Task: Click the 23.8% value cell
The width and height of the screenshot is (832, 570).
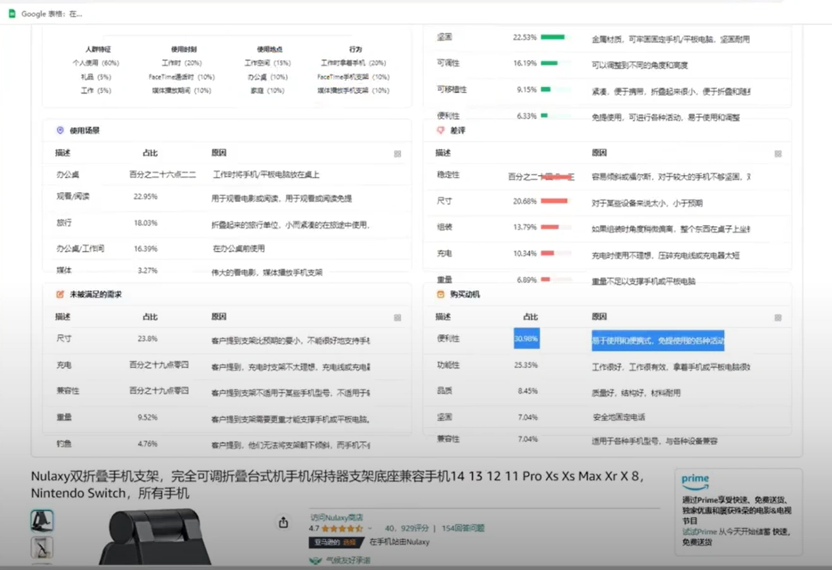Action: (x=147, y=339)
